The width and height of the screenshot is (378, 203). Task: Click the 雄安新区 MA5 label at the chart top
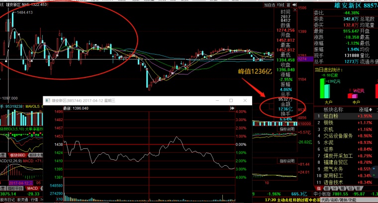pos(26,4)
